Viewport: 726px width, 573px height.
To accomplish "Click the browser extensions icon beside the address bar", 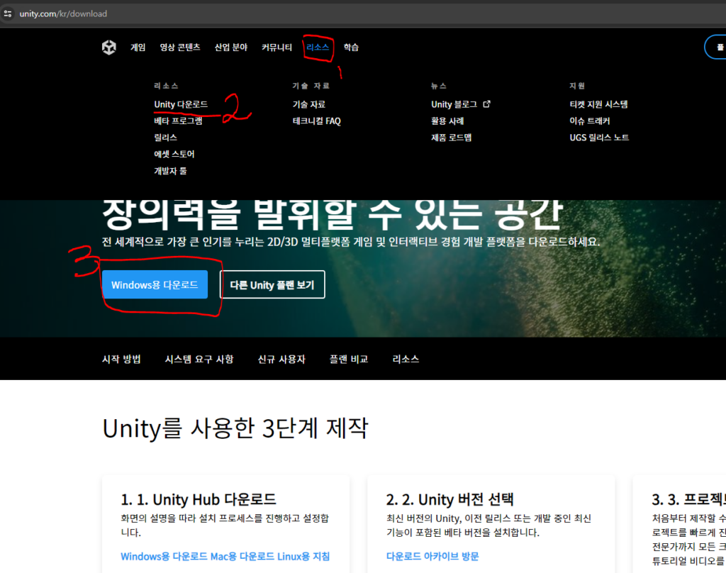I will pyautogui.click(x=7, y=13).
